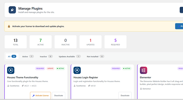The width and height of the screenshot is (183, 100).
Task: Click version tag icon beside v4.1.0
Action: (89, 86)
